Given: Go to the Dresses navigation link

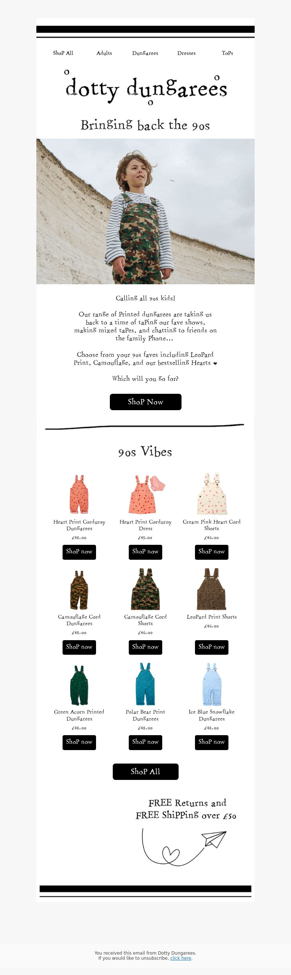Looking at the screenshot, I should pyautogui.click(x=186, y=53).
